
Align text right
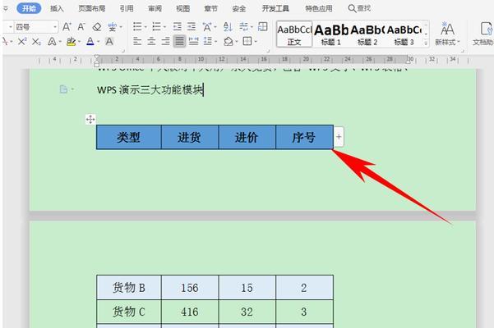(x=165, y=41)
